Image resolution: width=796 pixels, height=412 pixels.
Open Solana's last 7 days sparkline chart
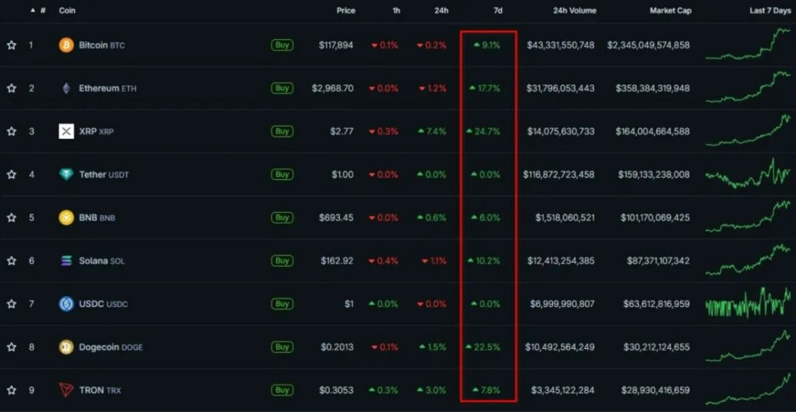(x=748, y=260)
